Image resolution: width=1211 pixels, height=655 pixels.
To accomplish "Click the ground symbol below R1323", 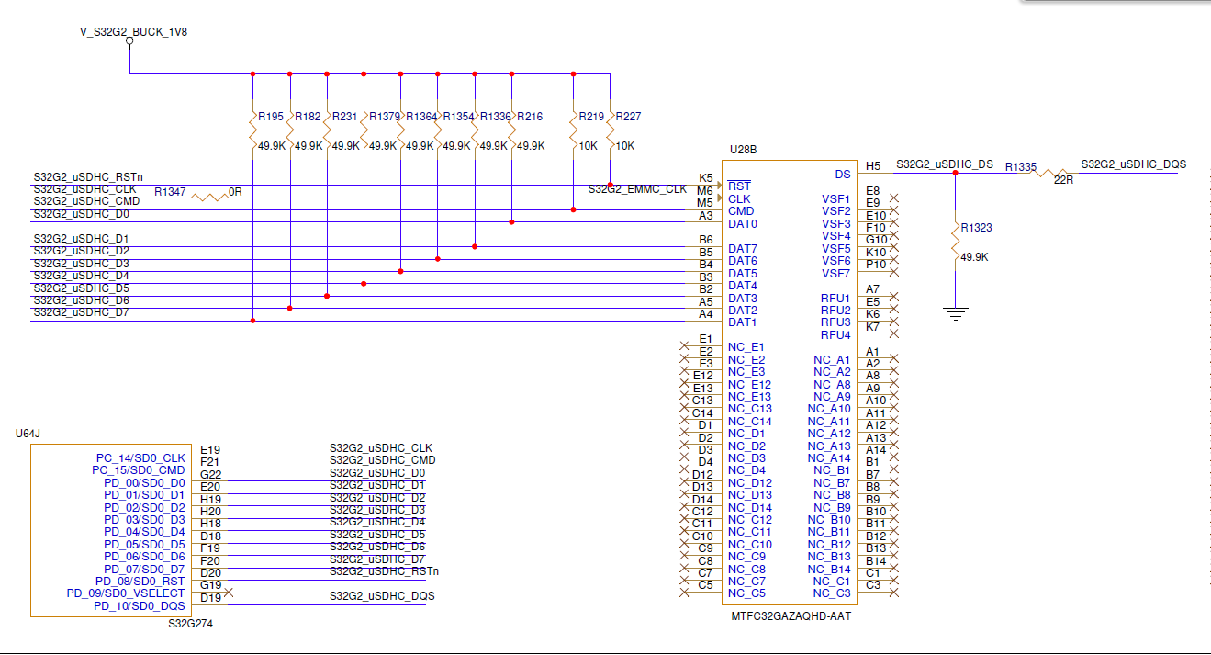I will [x=956, y=311].
